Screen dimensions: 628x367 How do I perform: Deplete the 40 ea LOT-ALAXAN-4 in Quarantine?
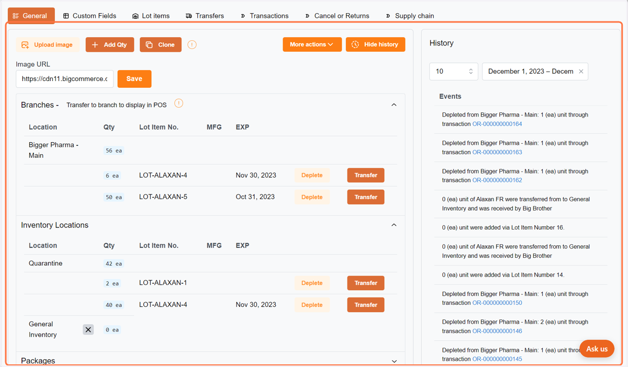click(312, 305)
